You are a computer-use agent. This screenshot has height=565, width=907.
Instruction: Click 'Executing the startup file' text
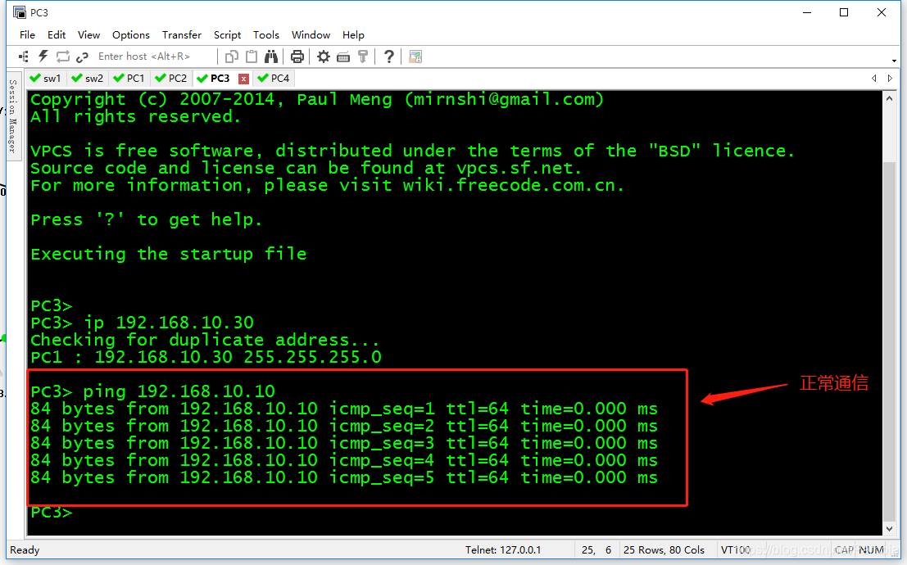[169, 254]
